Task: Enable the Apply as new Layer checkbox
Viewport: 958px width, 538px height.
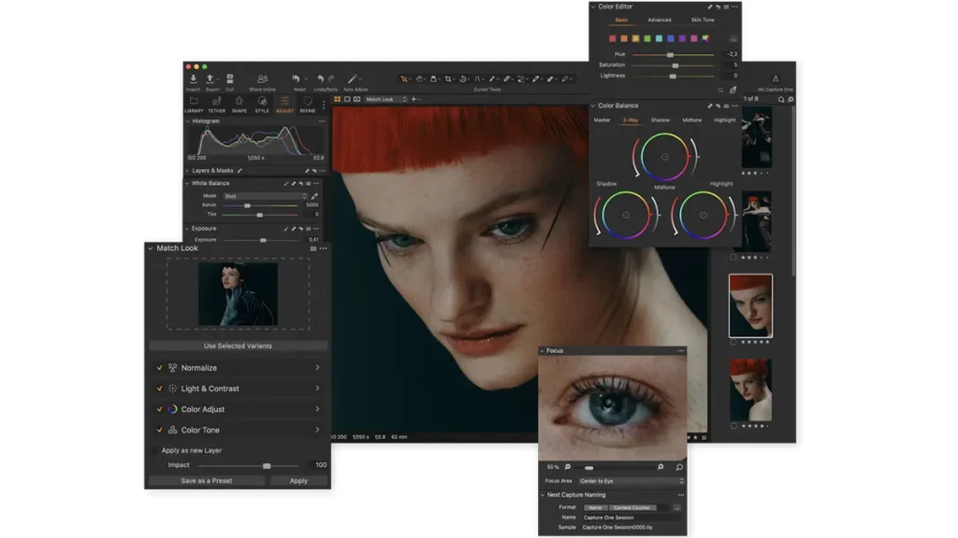Action: (154, 451)
